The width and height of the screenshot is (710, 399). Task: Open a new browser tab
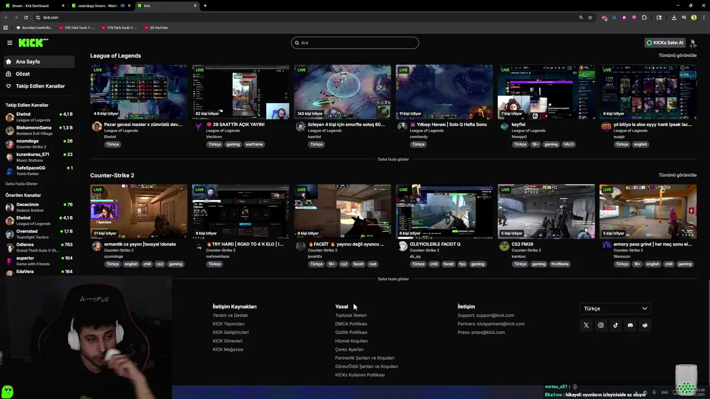pos(205,6)
